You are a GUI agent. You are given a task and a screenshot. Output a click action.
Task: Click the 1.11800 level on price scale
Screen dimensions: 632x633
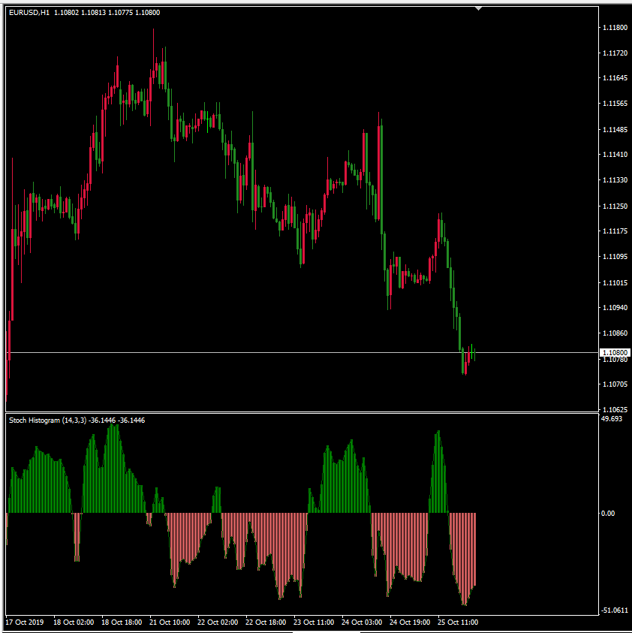(614, 28)
